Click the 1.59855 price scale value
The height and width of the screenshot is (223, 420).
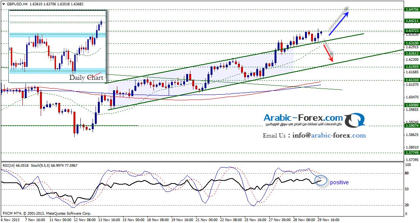412,109
